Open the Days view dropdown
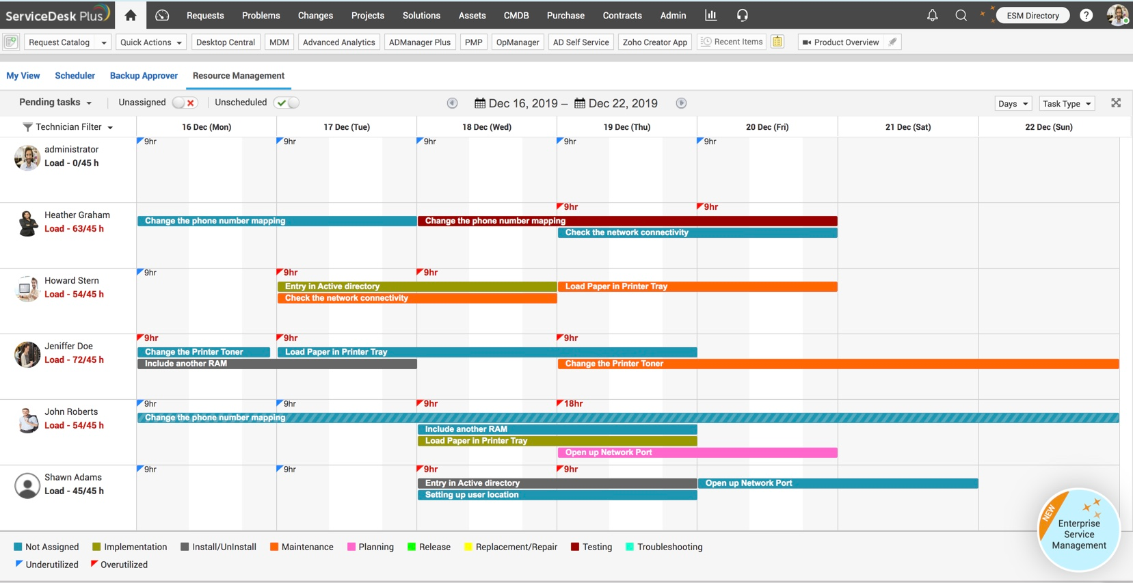The image size is (1133, 583). pyautogui.click(x=1013, y=104)
